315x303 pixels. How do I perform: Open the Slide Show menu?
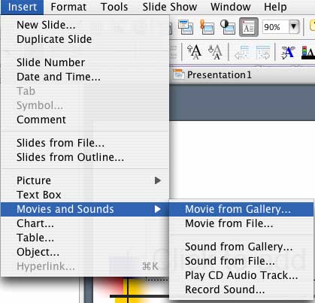(x=170, y=7)
